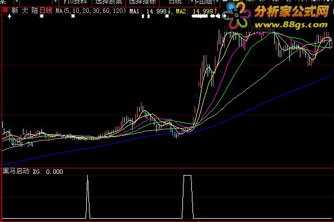Click the white plus marker icon
The height and width of the screenshot is (222, 334).
tap(10, 16)
